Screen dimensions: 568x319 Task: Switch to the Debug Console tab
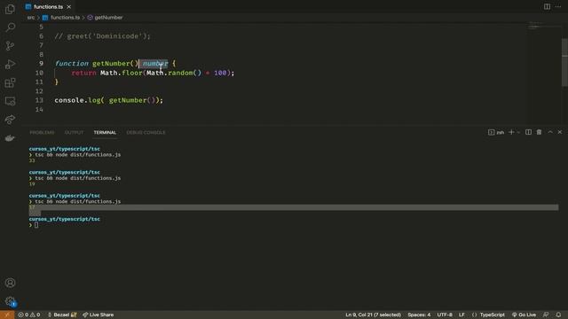coord(146,132)
